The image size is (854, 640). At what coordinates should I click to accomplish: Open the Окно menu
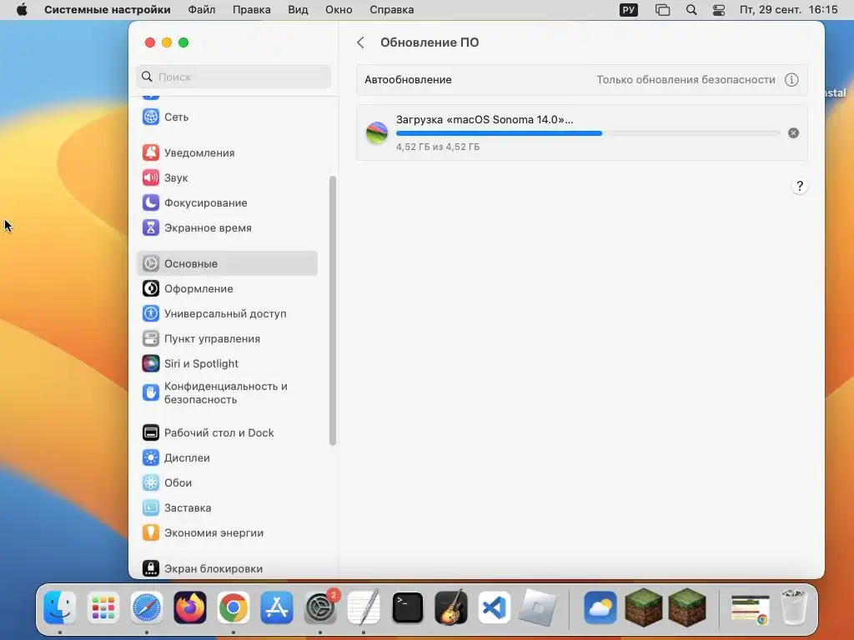[x=339, y=10]
